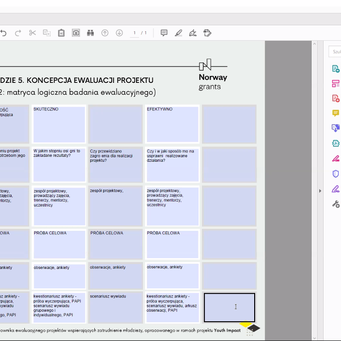Open the Sign document pen tool

[193, 33]
